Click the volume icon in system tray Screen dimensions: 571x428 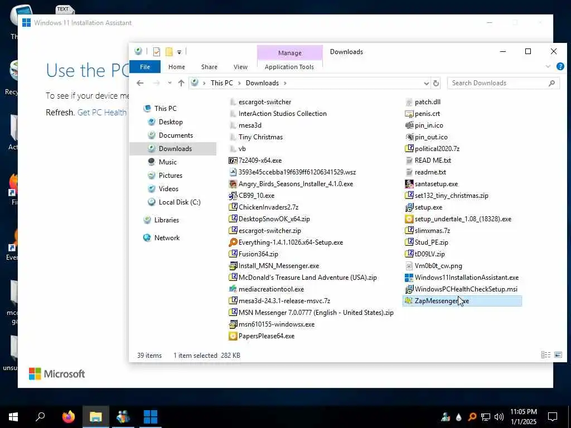point(499,417)
